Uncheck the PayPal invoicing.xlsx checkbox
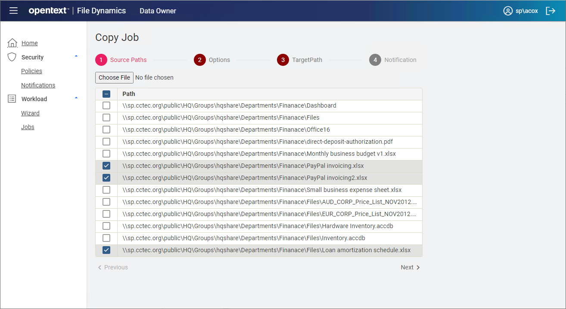Screen dimensions: 566x309 106,166
